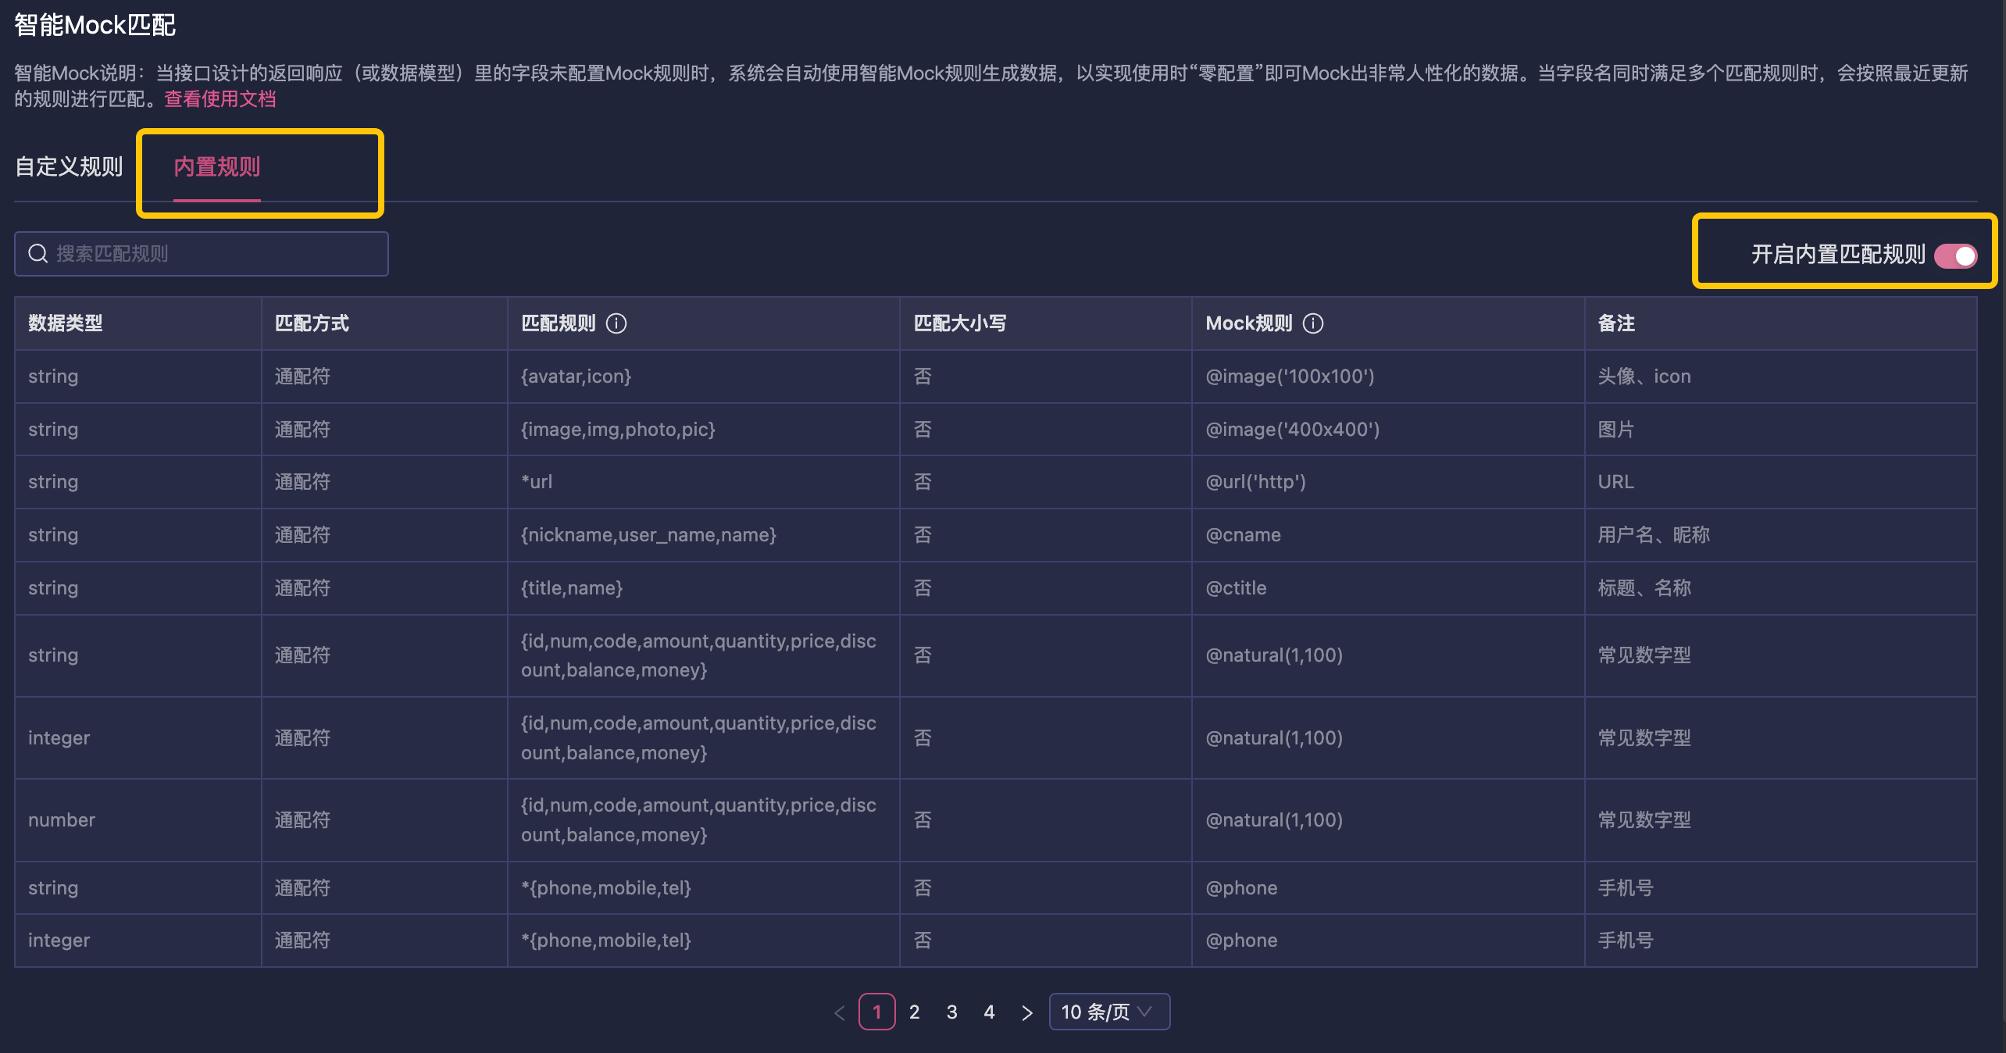The width and height of the screenshot is (2006, 1053).
Task: Click the @cname mock rule cell
Action: pyautogui.click(x=1388, y=535)
